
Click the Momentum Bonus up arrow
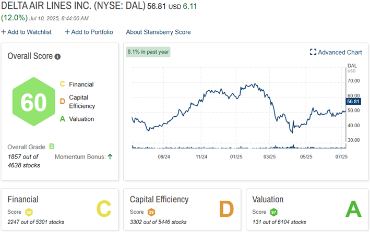coord(110,156)
